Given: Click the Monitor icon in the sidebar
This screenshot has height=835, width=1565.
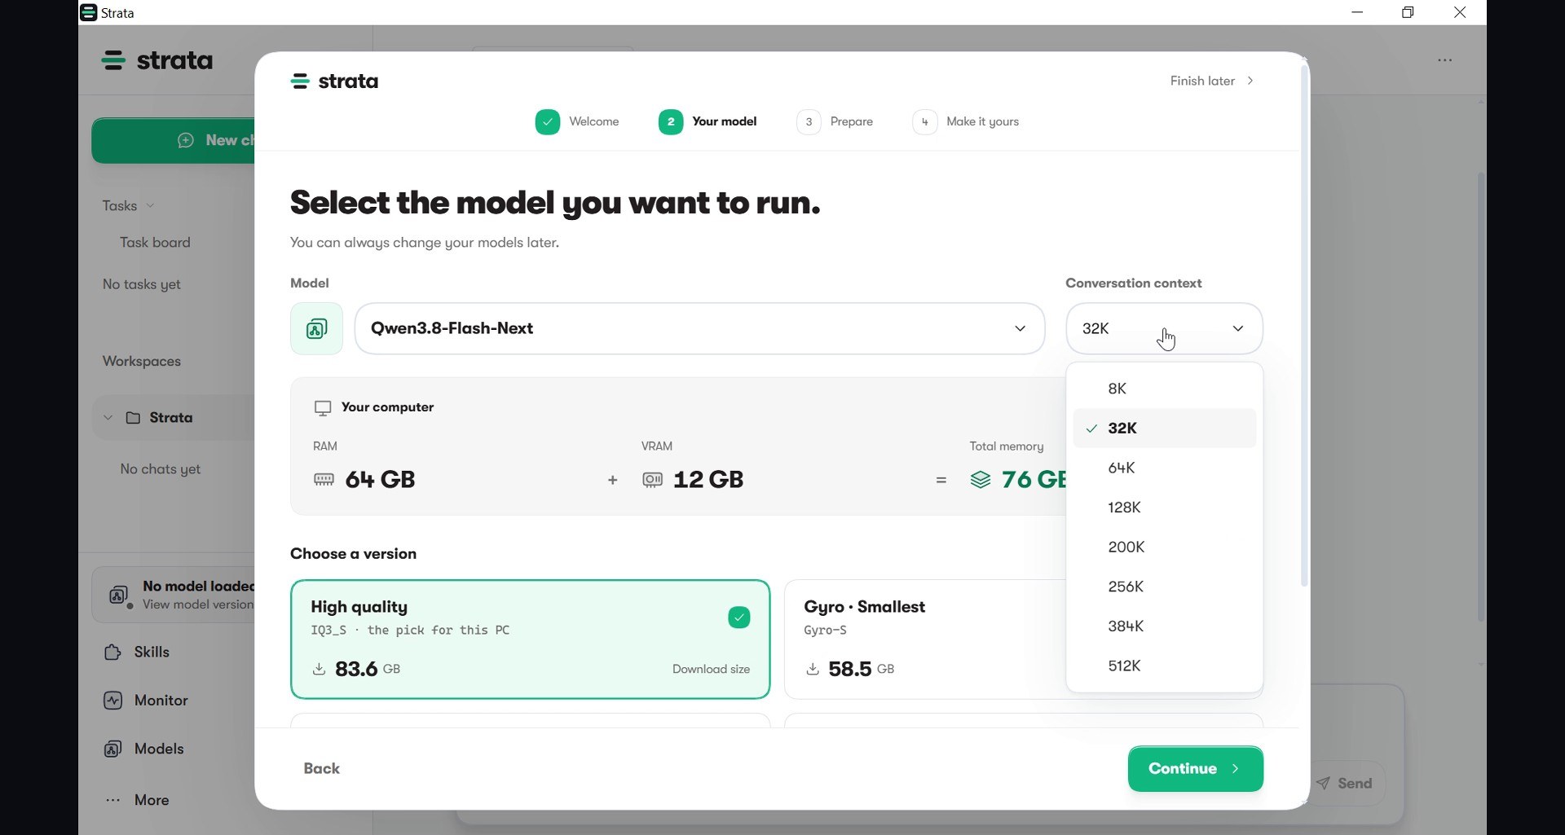Looking at the screenshot, I should 113,701.
